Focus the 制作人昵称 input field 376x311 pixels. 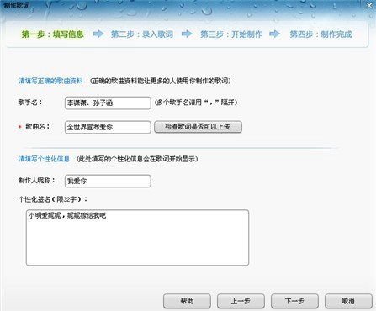(108, 181)
